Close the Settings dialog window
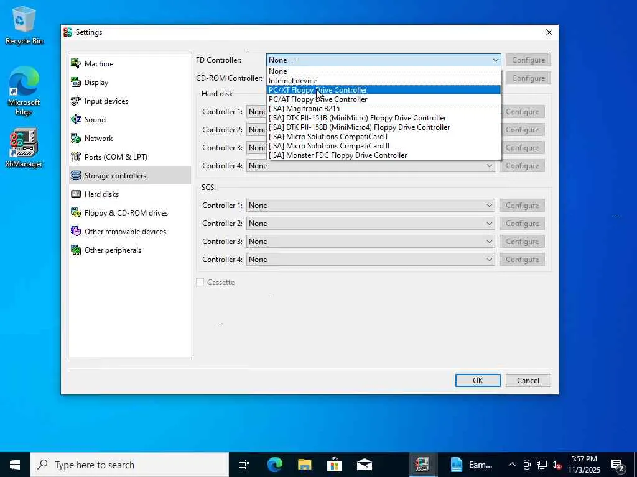The width and height of the screenshot is (637, 477). [x=549, y=32]
